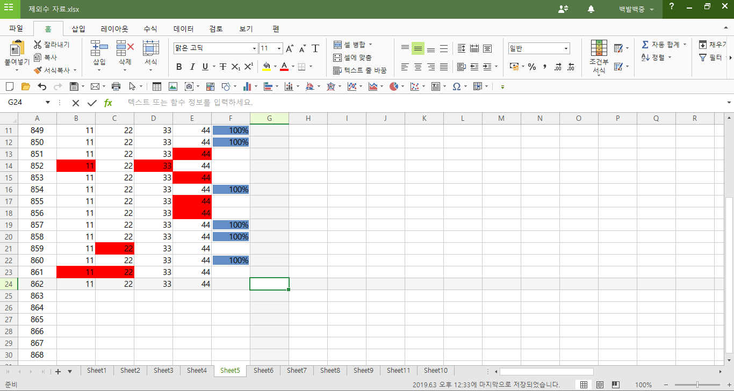The image size is (734, 391).
Task: Click the zoom slider handle in status bar
Action: pyautogui.click(x=697, y=385)
